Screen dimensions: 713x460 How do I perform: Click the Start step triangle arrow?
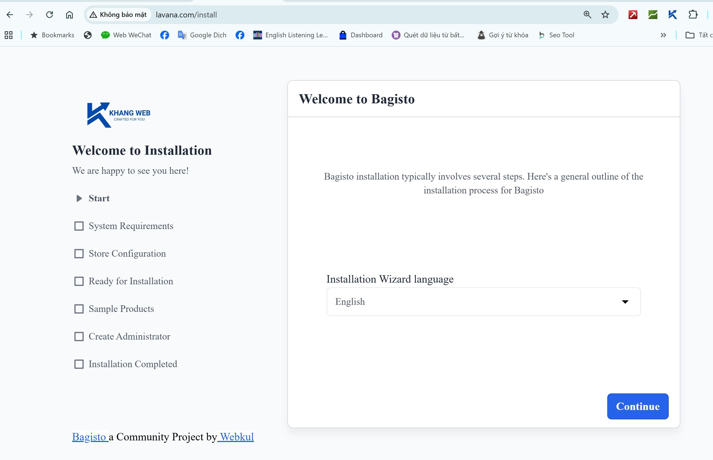79,198
